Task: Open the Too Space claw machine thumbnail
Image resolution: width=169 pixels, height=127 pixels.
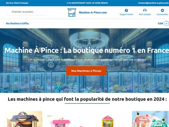Action: (23, 119)
